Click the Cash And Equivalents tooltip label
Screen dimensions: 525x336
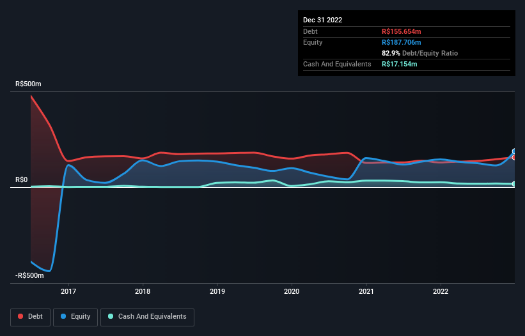pos(337,64)
